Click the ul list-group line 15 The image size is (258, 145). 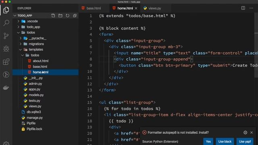click(127, 102)
